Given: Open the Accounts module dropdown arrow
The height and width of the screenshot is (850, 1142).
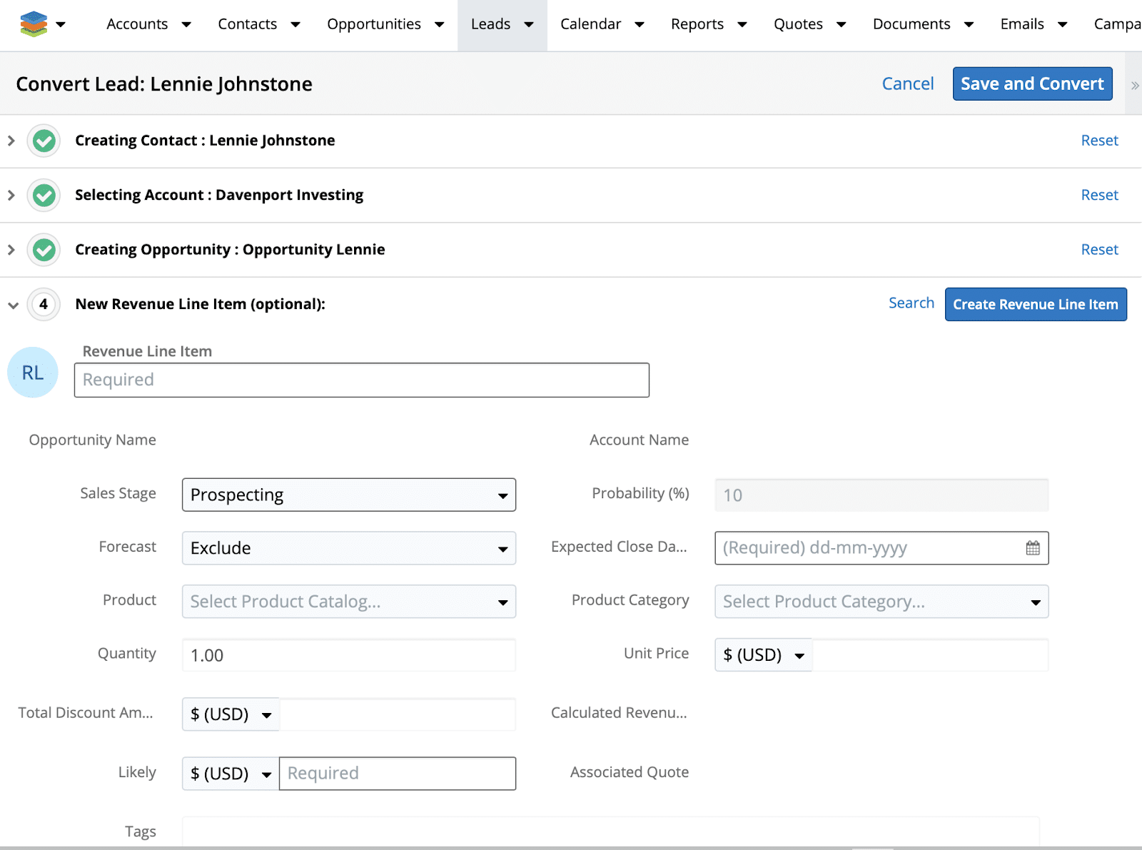Looking at the screenshot, I should [x=186, y=24].
